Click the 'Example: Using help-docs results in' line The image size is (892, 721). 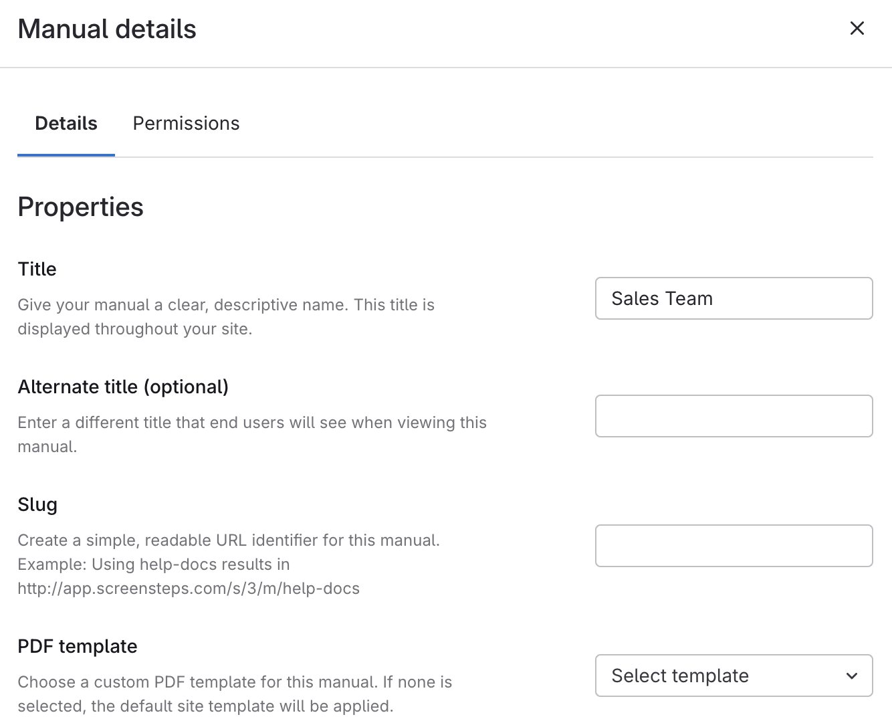pyautogui.click(x=154, y=564)
